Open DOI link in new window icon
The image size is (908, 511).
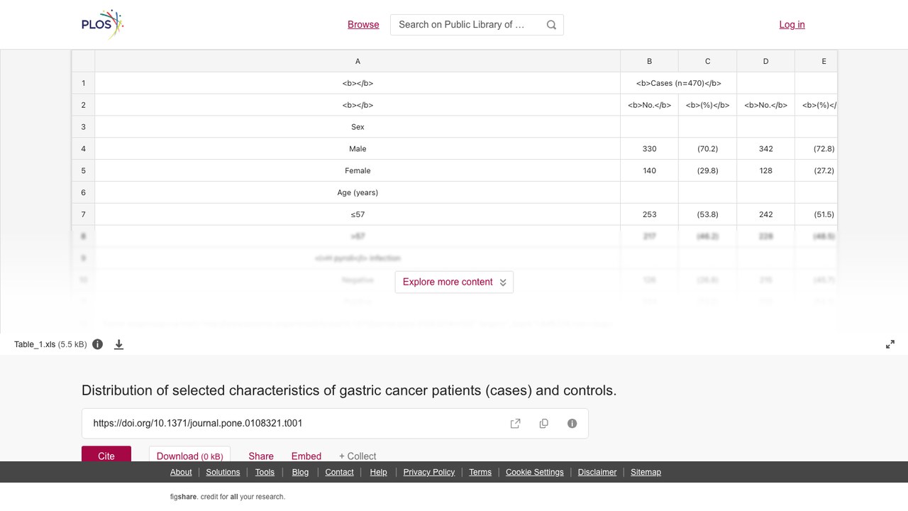tap(516, 424)
